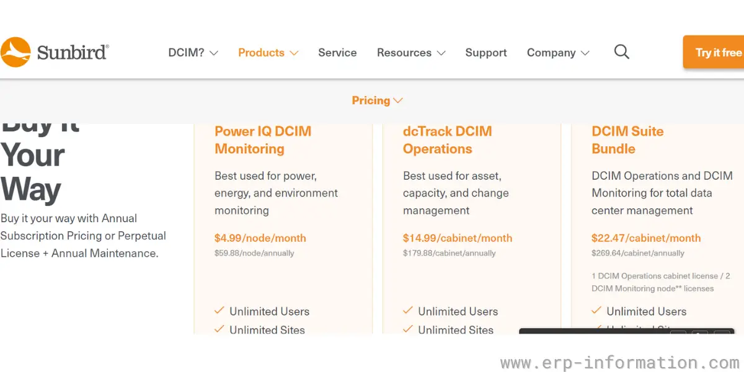Click the Power IQ 'Best used for power' description
The image size is (744, 372).
tap(277, 193)
